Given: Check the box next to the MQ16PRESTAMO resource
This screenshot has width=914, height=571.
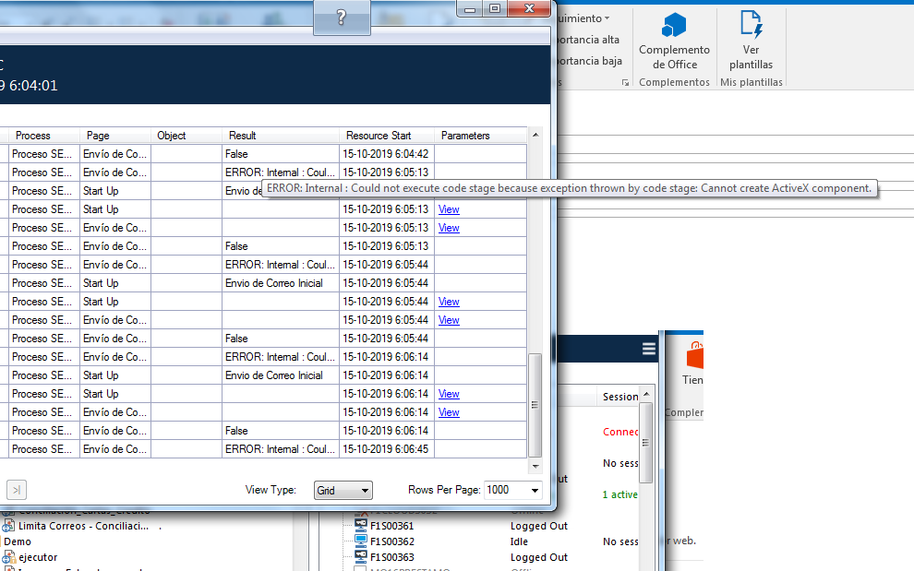Looking at the screenshot, I should [x=360, y=568].
